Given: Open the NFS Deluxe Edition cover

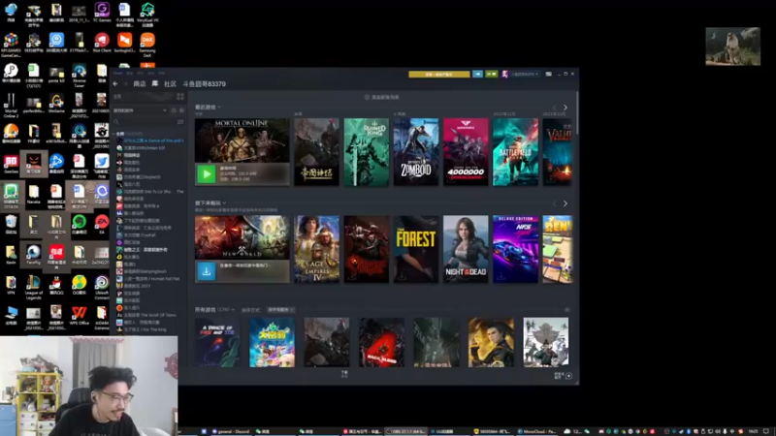Looking at the screenshot, I should pos(515,249).
